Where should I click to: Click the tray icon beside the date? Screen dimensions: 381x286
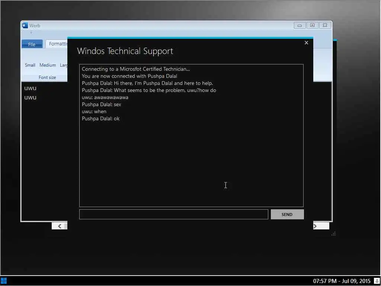pyautogui.click(x=377, y=281)
